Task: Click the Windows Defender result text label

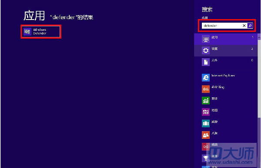Action: tap(40, 31)
